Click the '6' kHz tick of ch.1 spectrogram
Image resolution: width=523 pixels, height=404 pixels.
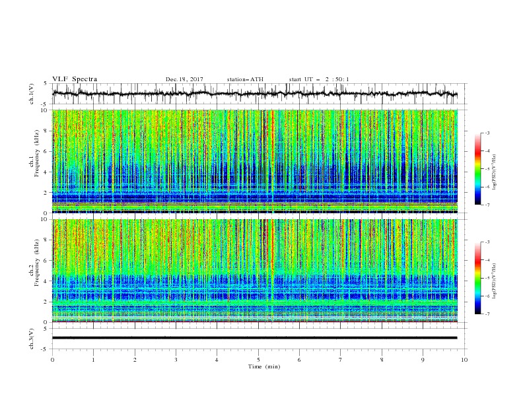[x=46, y=151]
